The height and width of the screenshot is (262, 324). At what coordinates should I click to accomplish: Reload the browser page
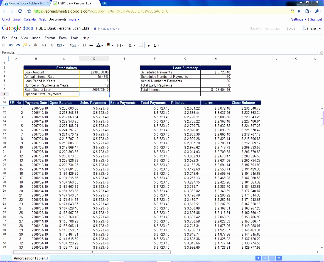[x=20, y=11]
